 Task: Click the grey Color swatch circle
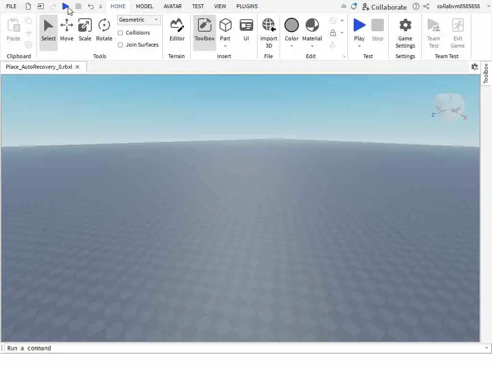tap(292, 25)
